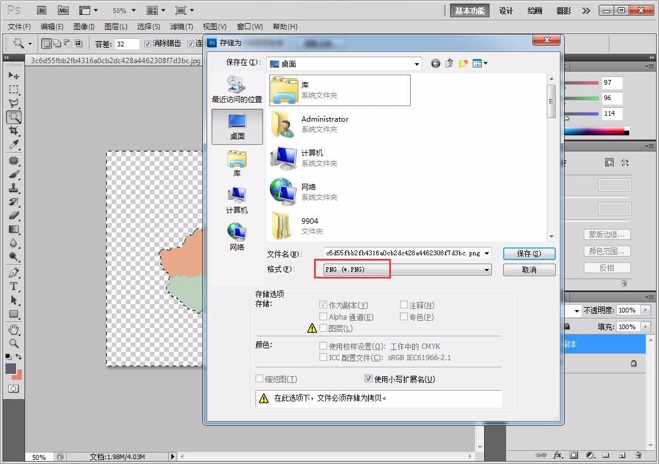659x464 pixels.
Task: Enable the 作为副本 checkbox
Action: coord(322,304)
